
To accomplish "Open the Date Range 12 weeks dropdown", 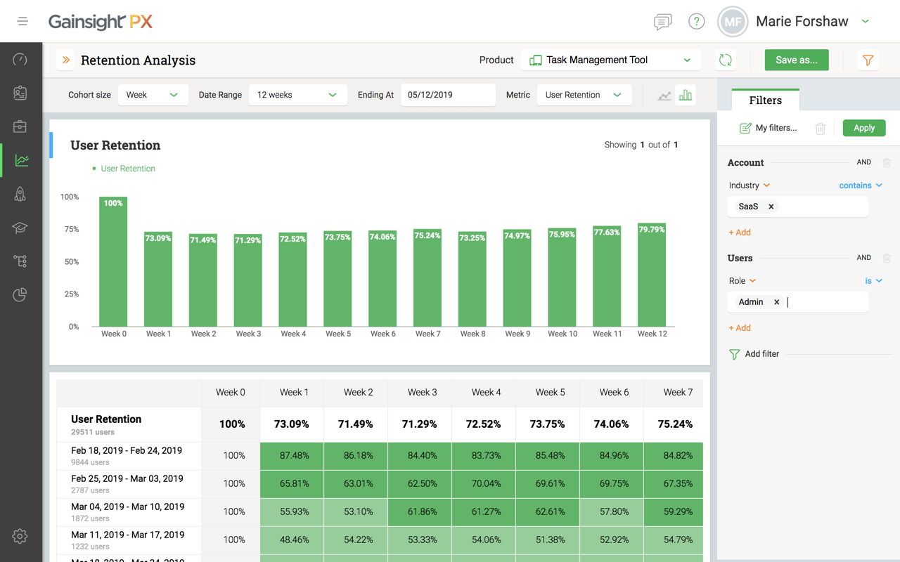I will (298, 95).
